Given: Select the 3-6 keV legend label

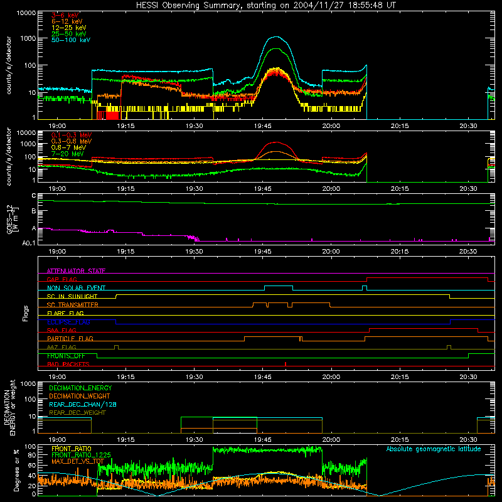Looking at the screenshot, I should (65, 15).
